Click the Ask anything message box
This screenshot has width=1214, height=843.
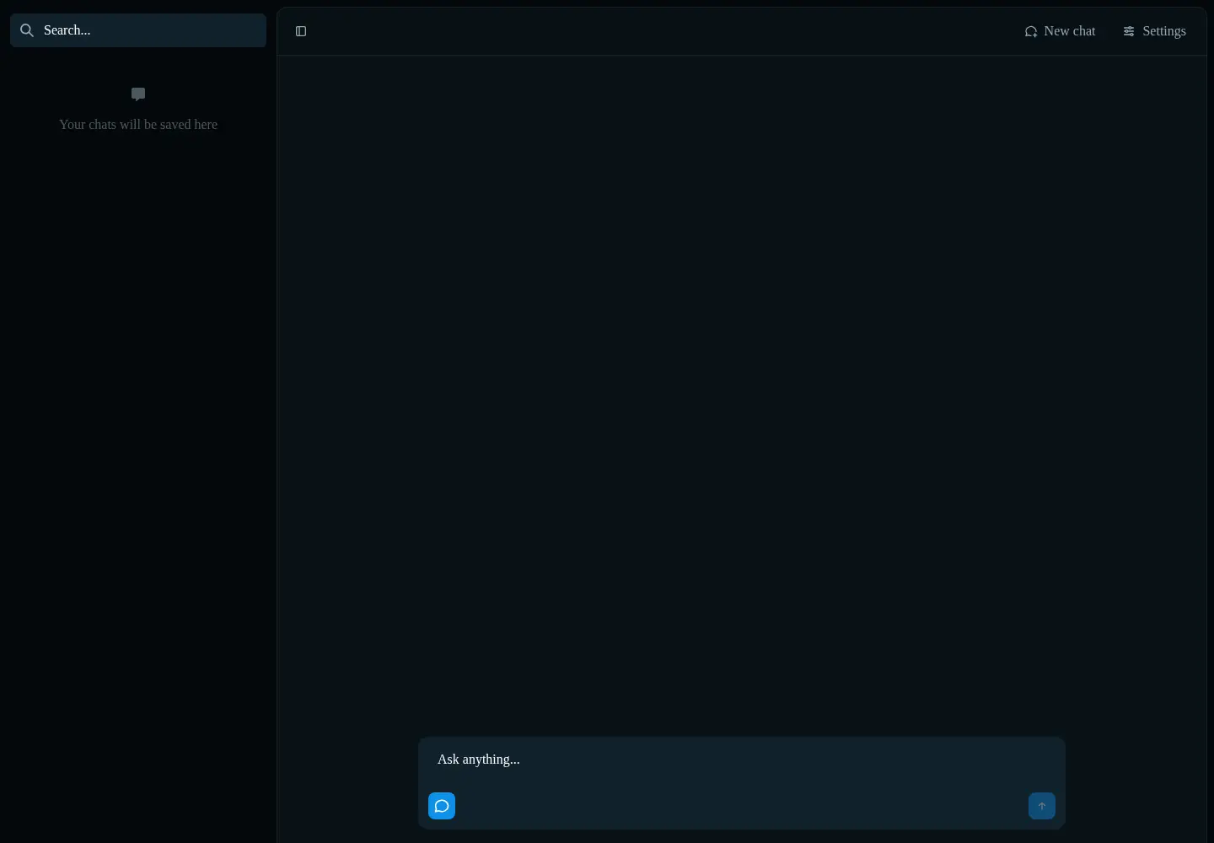point(742,760)
